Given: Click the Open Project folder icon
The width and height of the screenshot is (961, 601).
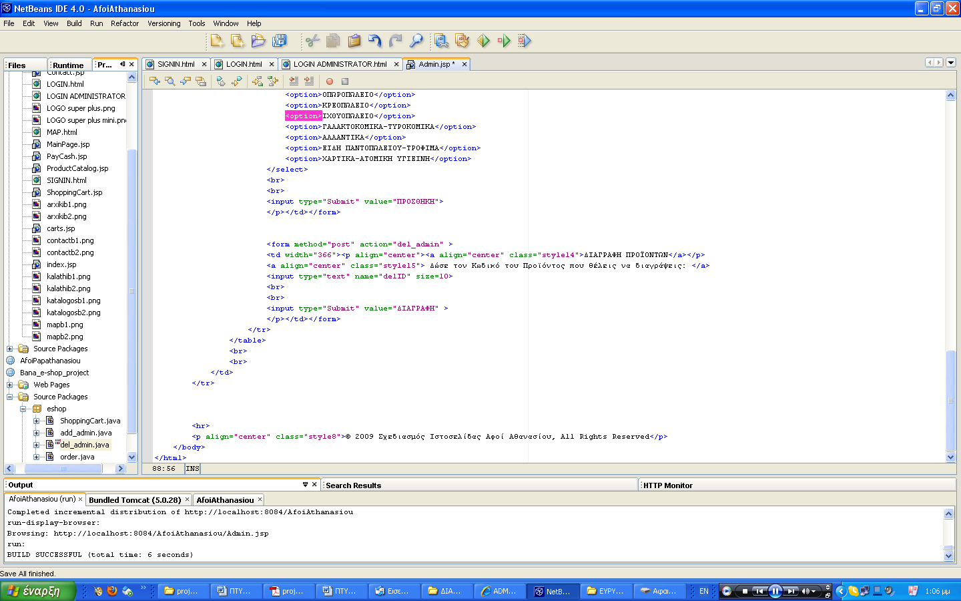Looking at the screenshot, I should [x=258, y=41].
